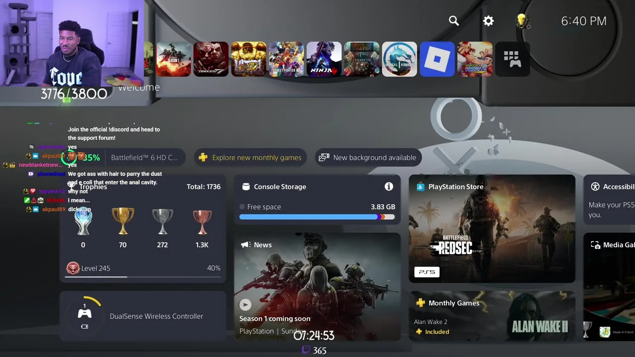Open the Game Library grid icon
The height and width of the screenshot is (357, 635).
pyautogui.click(x=512, y=59)
